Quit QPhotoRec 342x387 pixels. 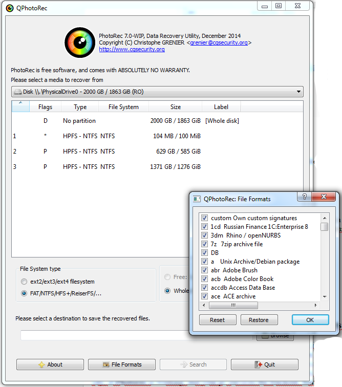pos(265,364)
